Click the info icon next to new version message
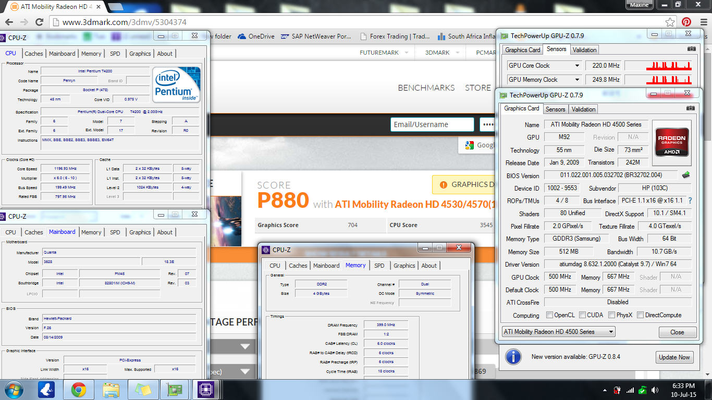712x400 pixels. pyautogui.click(x=513, y=357)
